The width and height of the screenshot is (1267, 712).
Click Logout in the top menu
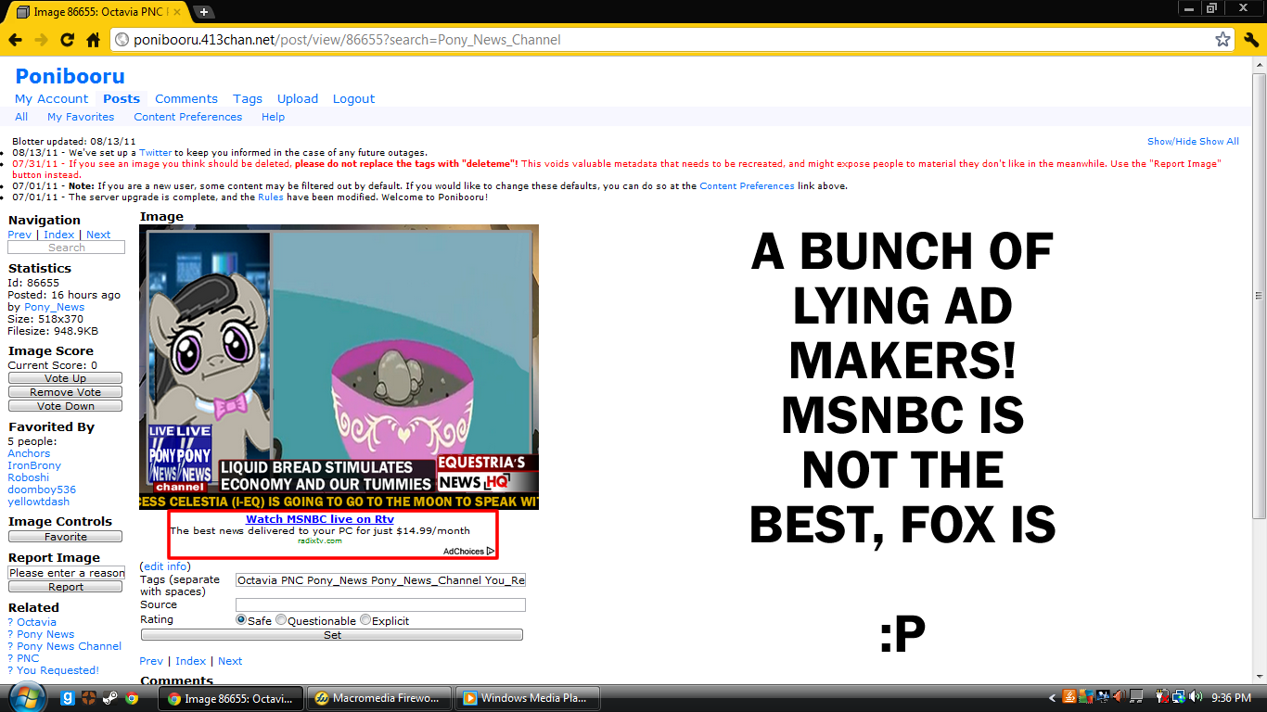pyautogui.click(x=354, y=99)
